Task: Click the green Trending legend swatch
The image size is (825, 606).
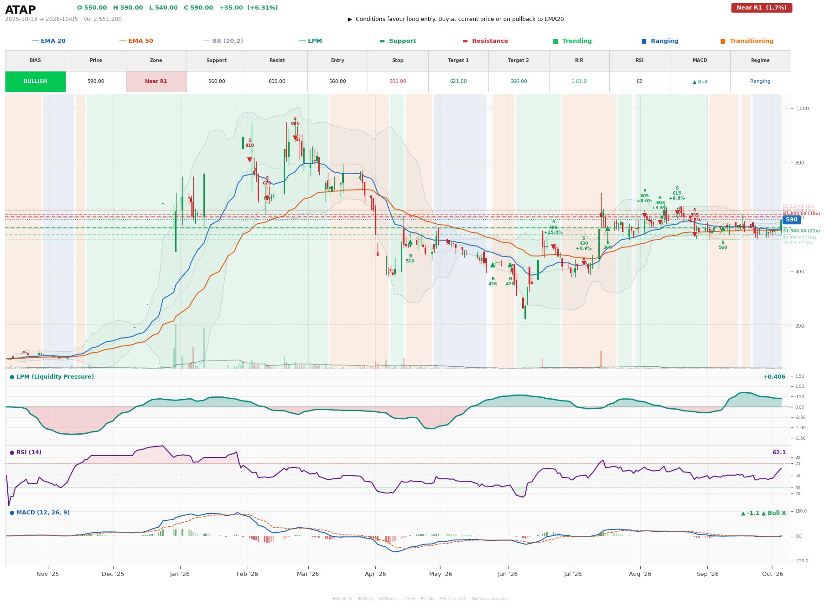Action: point(555,41)
